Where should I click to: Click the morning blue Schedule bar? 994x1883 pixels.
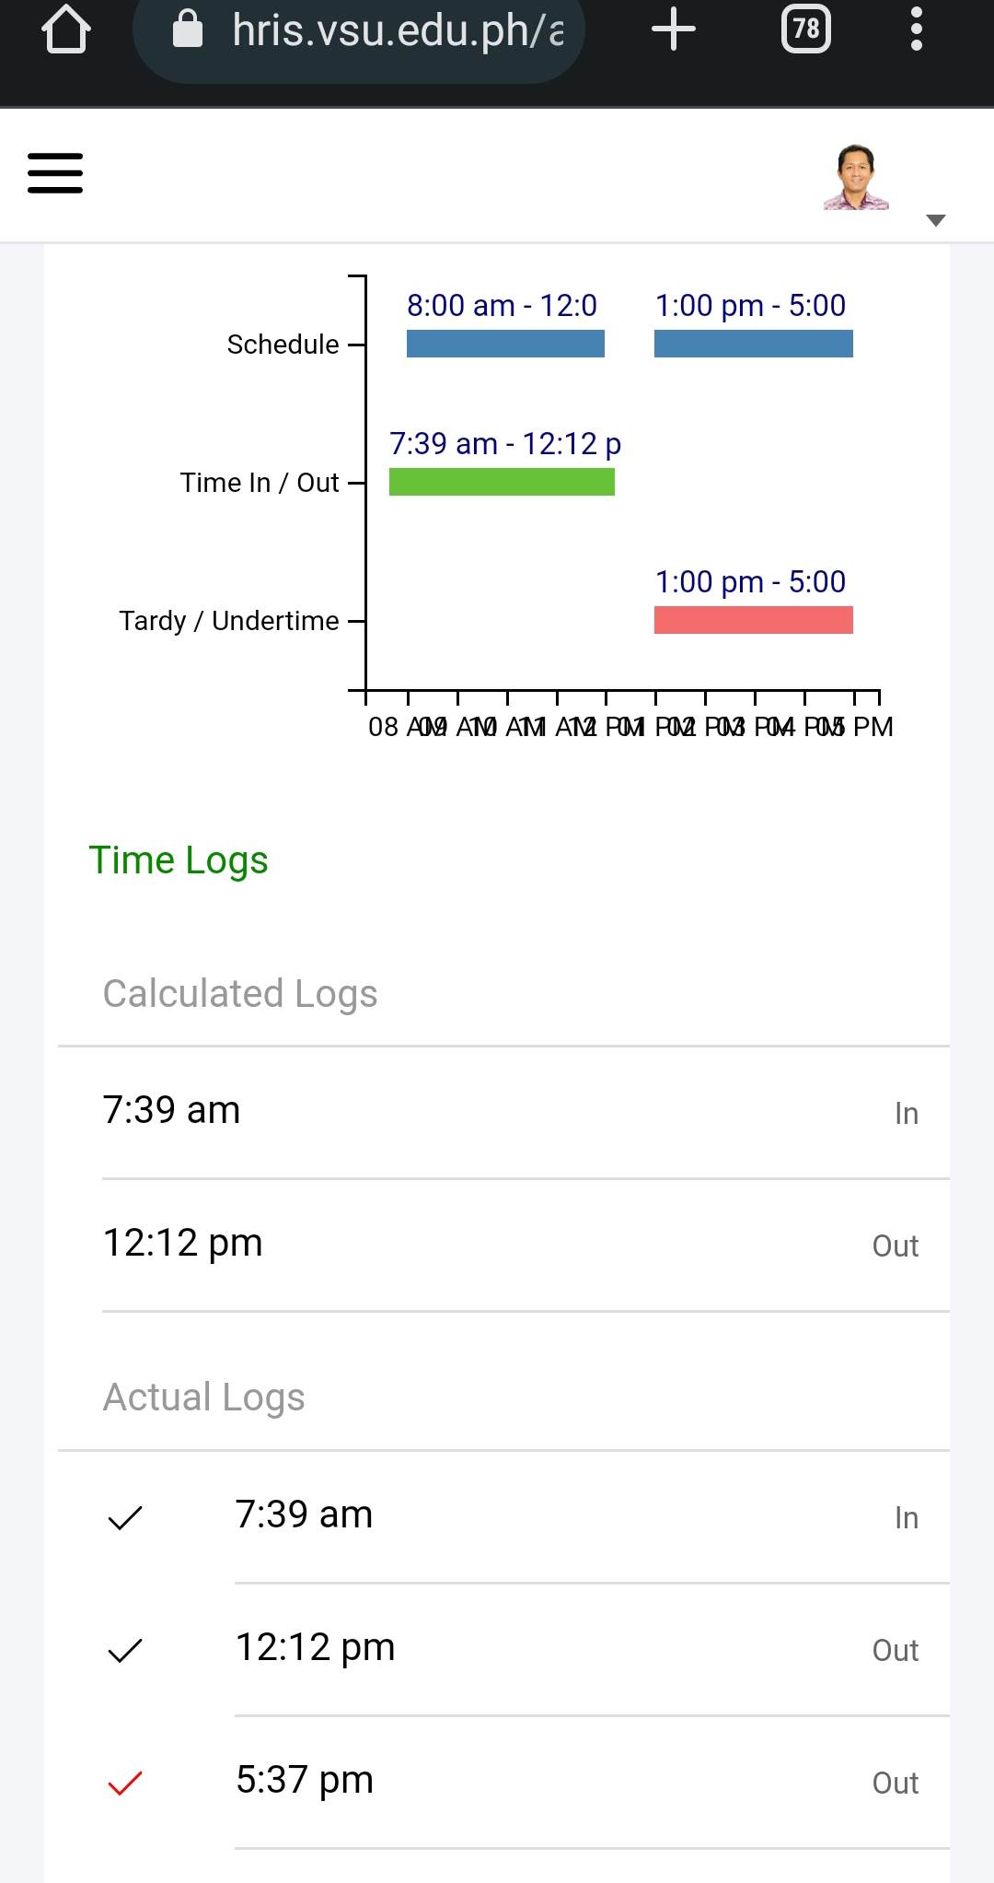pyautogui.click(x=505, y=344)
